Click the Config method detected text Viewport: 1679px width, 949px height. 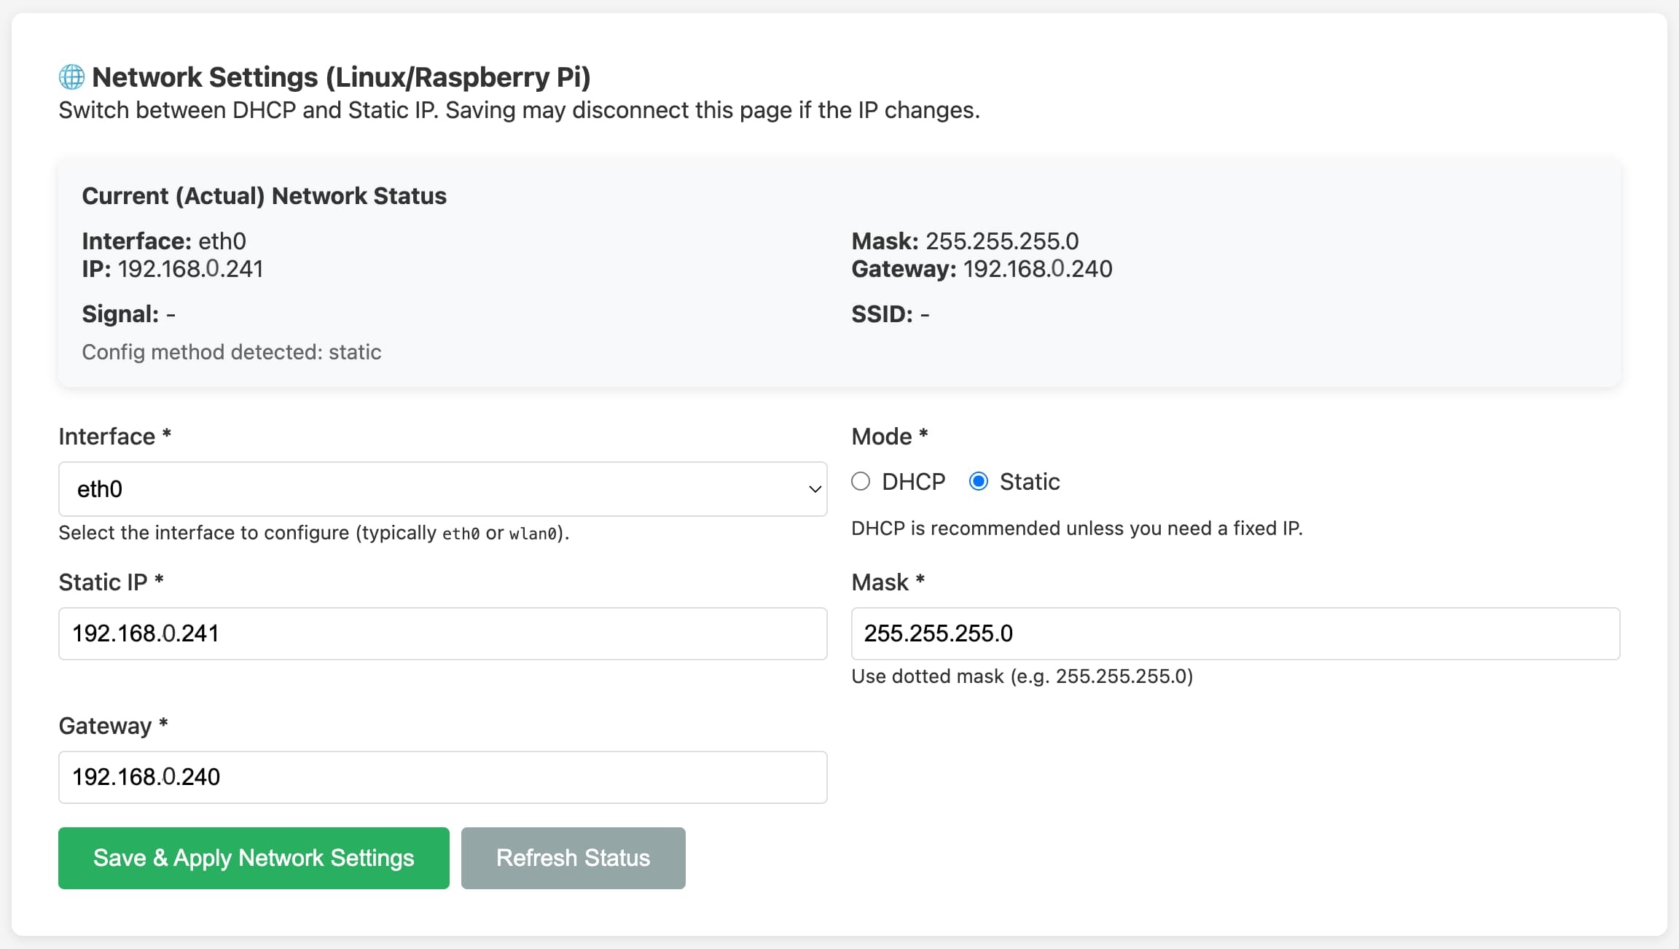pyautogui.click(x=232, y=352)
